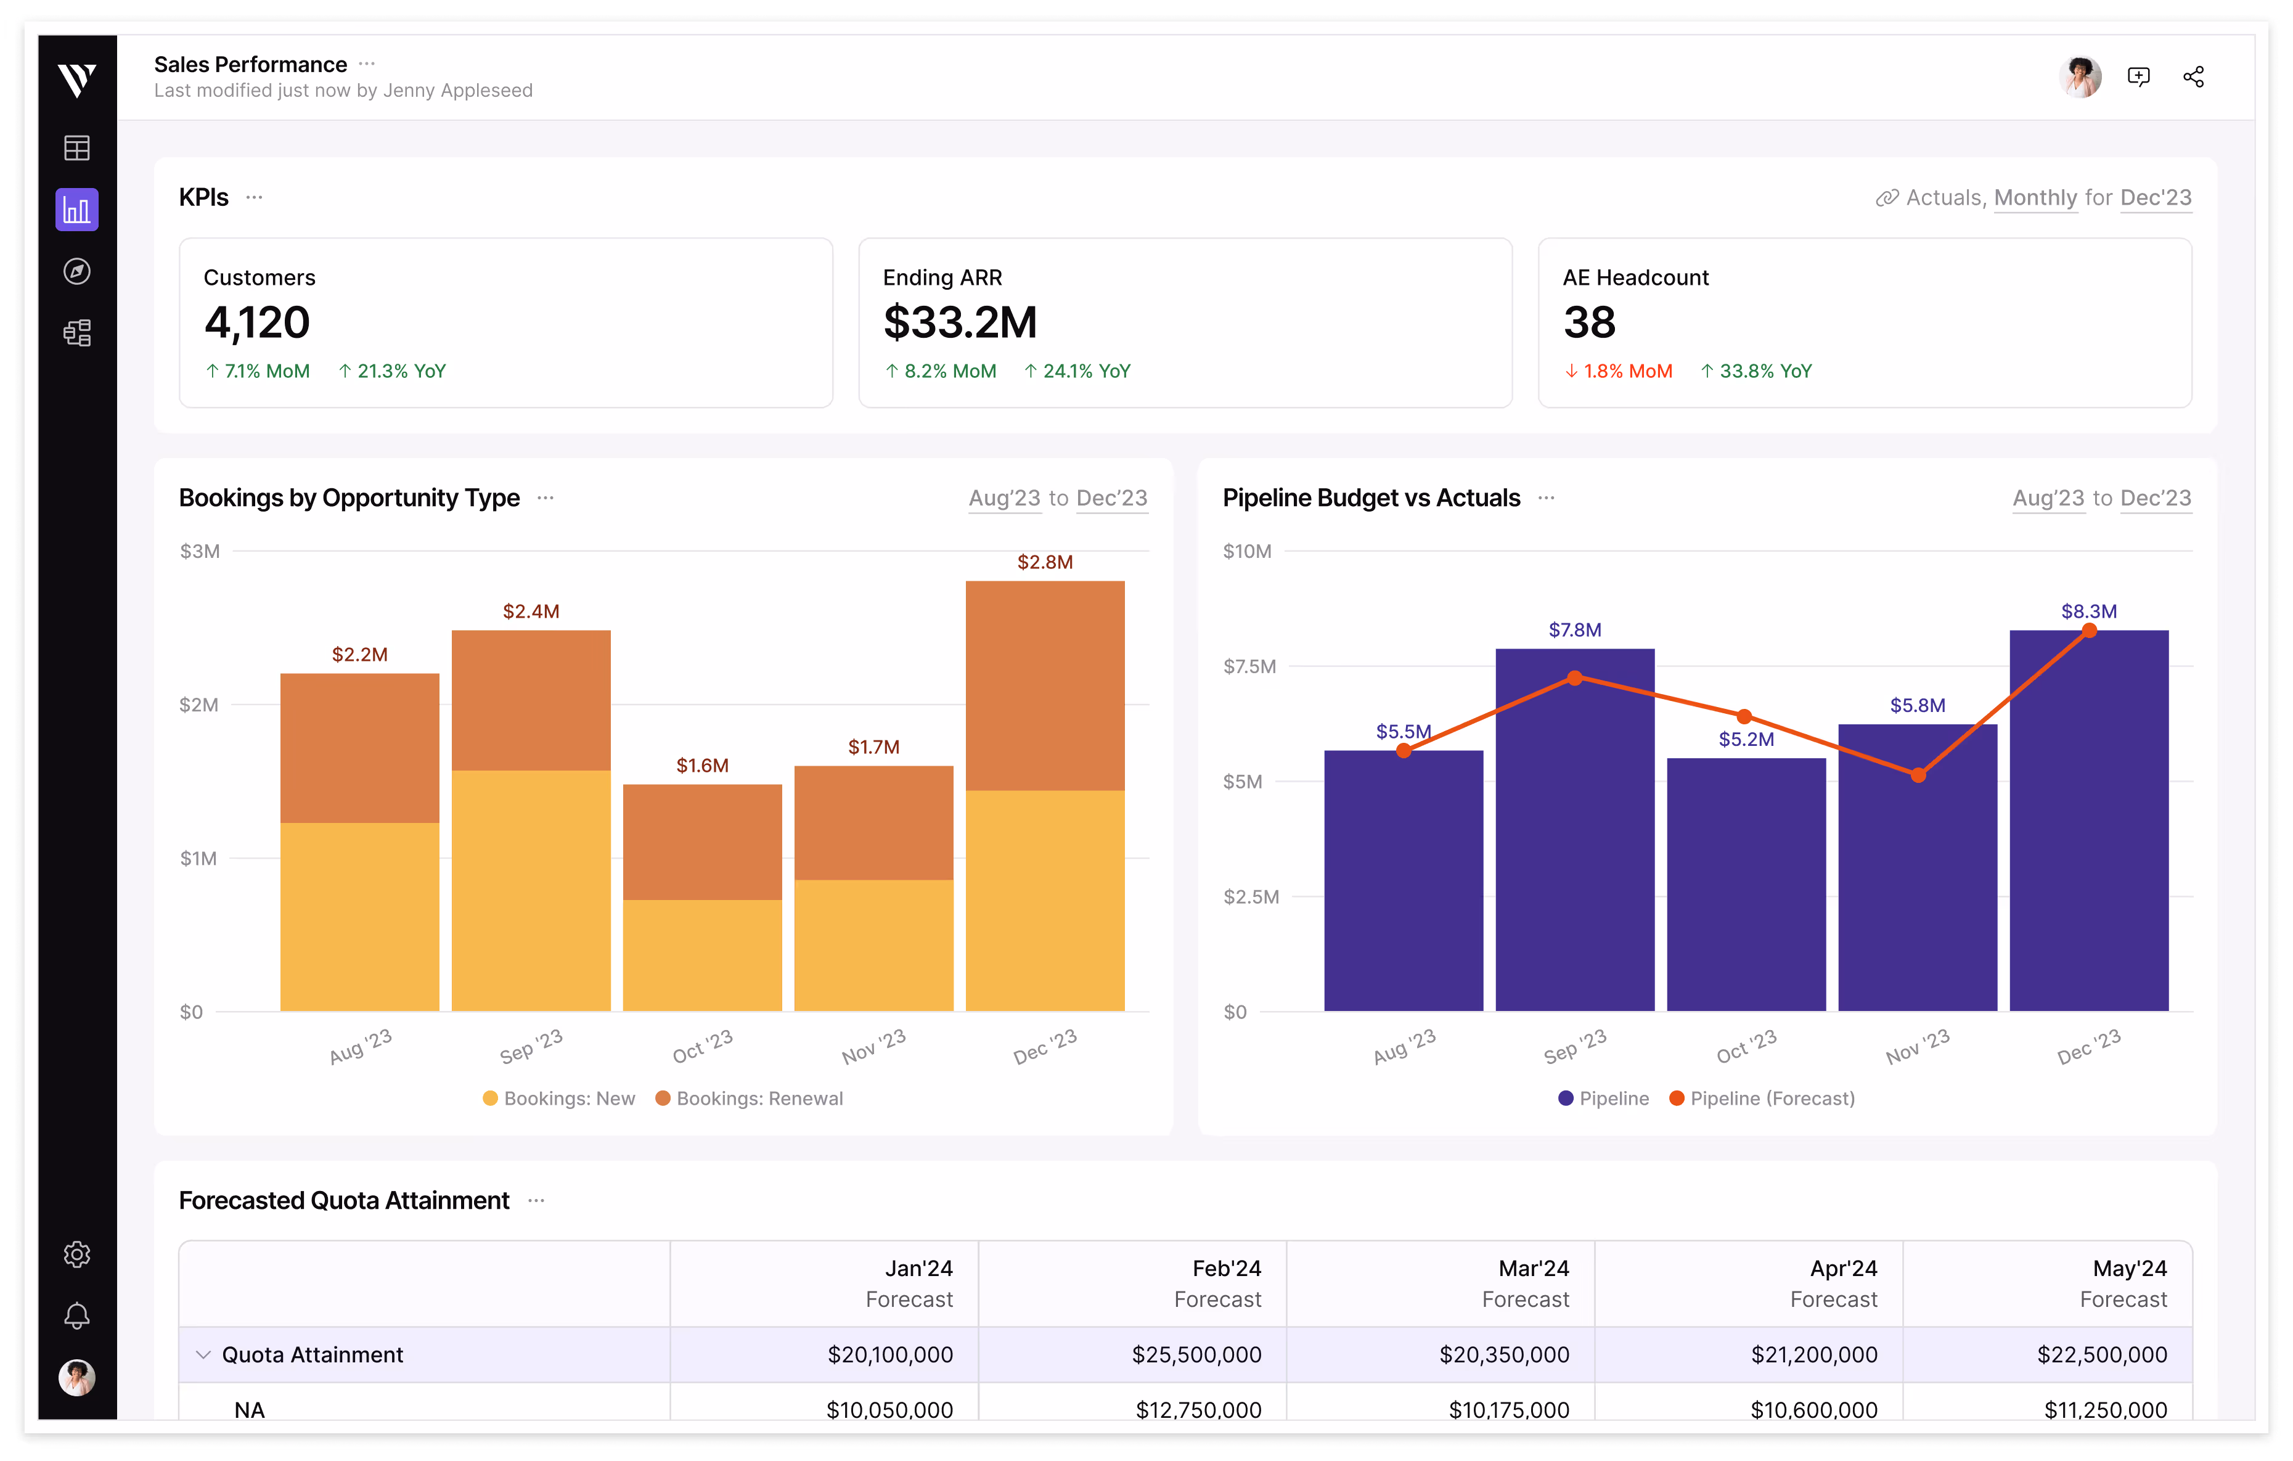Change Dec'23 date in KPIs header
Image resolution: width=2293 pixels, height=1461 pixels.
pyautogui.click(x=2156, y=197)
